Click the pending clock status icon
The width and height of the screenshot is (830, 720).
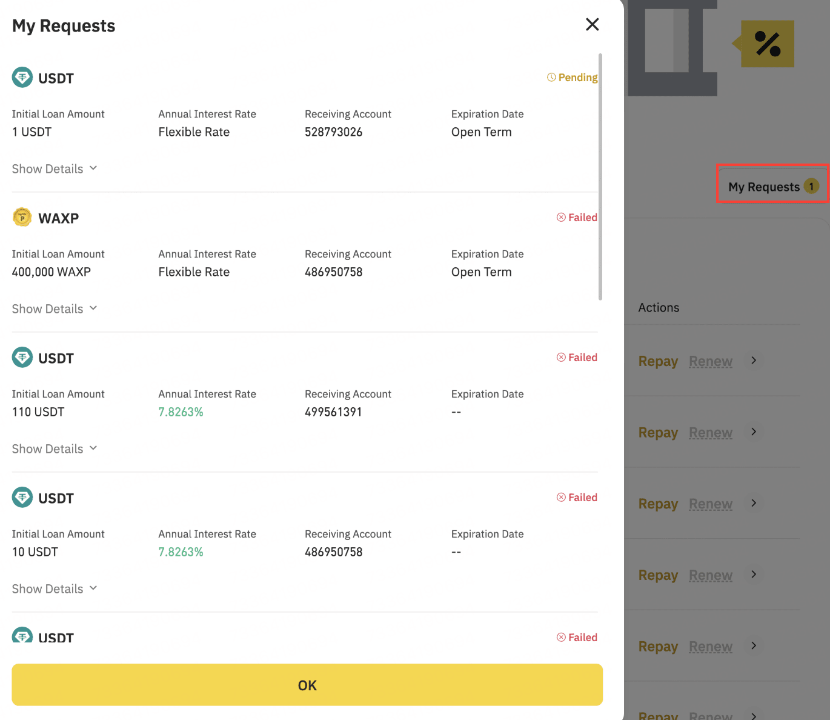551,78
